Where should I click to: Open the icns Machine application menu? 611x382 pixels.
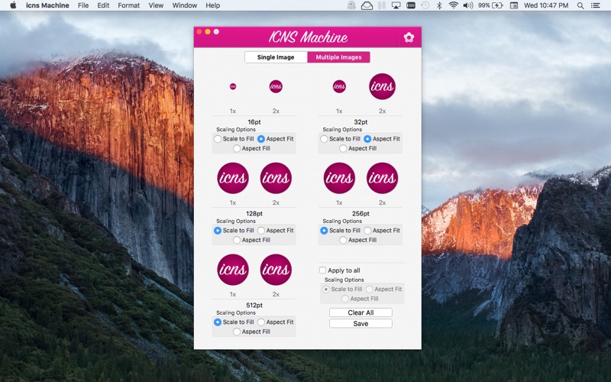47,5
